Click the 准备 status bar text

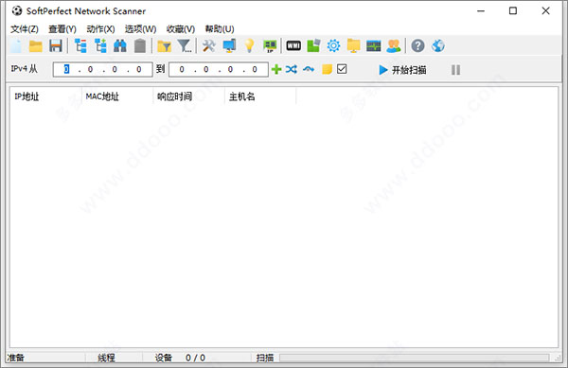[x=15, y=358]
